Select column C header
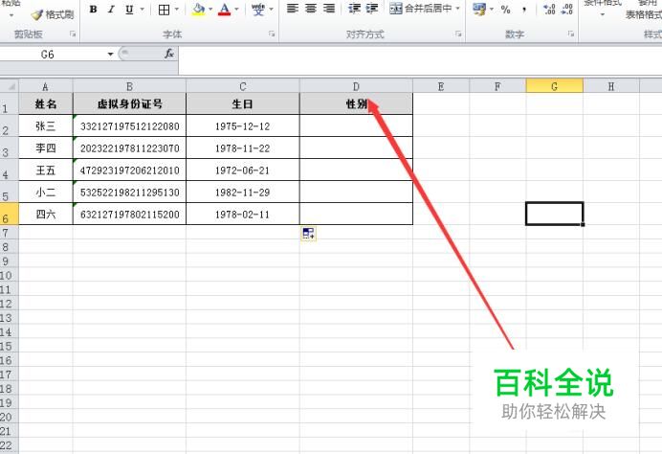 coord(243,86)
